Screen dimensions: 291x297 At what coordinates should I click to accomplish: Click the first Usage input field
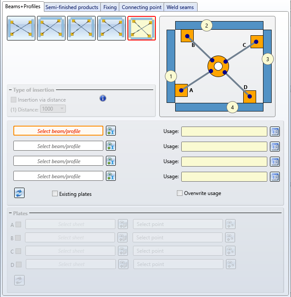click(x=224, y=131)
